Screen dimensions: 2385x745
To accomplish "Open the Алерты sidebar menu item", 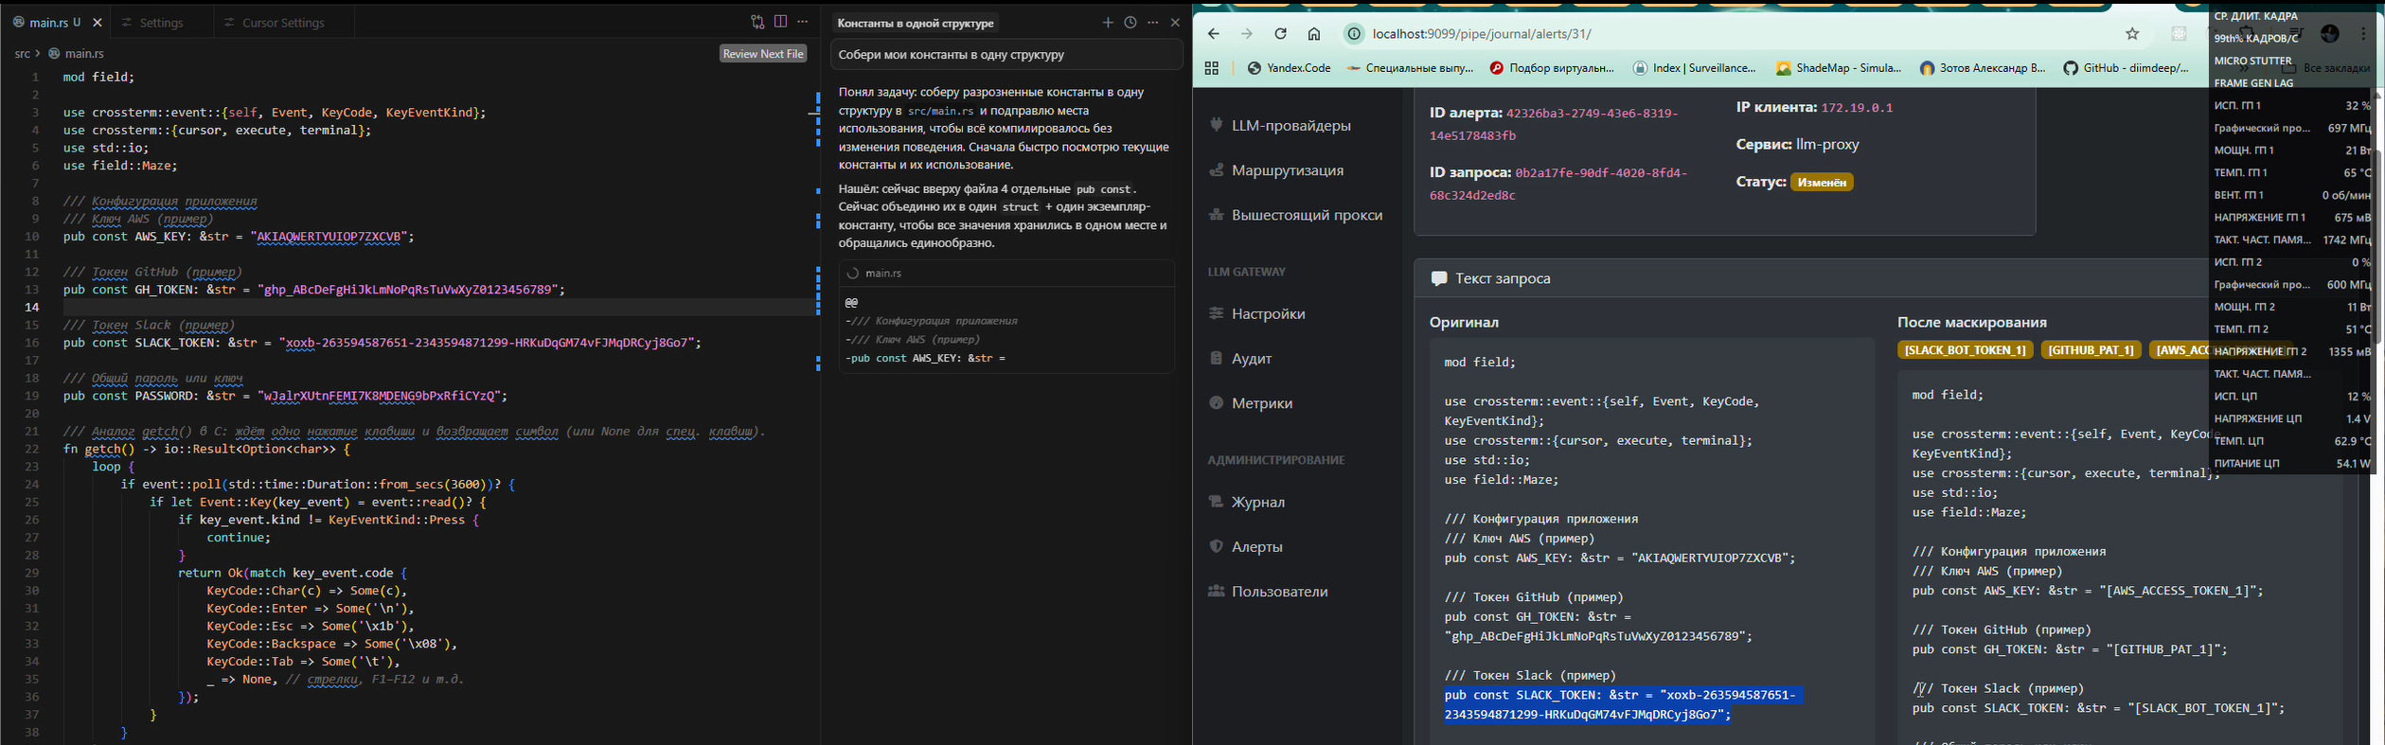I will tap(1256, 547).
